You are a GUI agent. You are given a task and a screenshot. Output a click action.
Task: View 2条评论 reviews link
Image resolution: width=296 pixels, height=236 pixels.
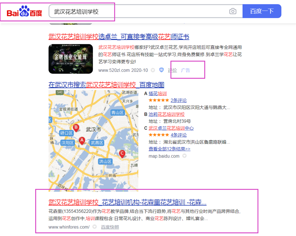179,100
